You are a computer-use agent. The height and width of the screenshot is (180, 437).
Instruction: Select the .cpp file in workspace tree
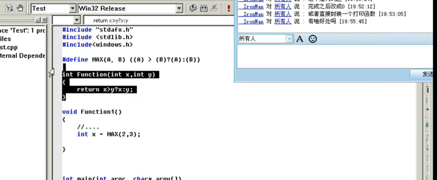(x=9, y=47)
